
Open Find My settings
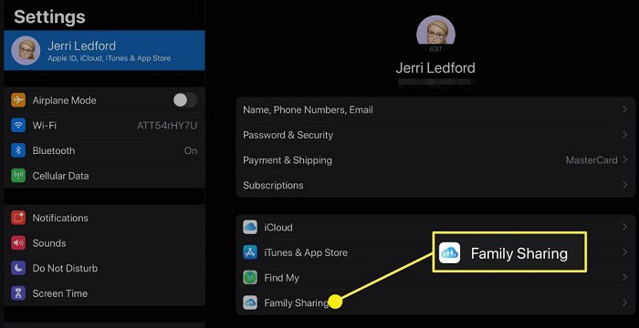[x=435, y=278]
